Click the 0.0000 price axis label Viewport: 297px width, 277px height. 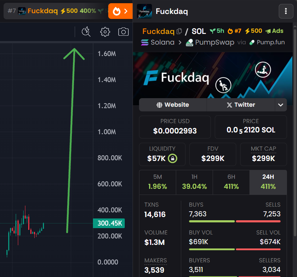click(x=108, y=262)
